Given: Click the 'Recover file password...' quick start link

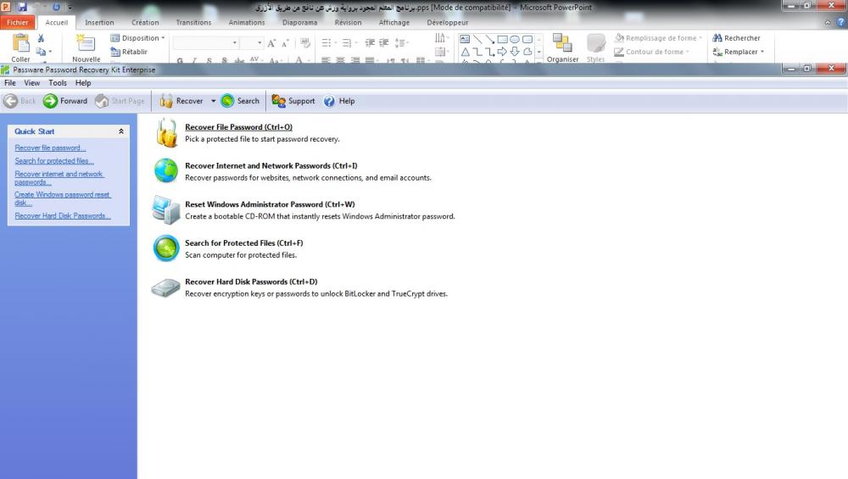Looking at the screenshot, I should (x=50, y=148).
